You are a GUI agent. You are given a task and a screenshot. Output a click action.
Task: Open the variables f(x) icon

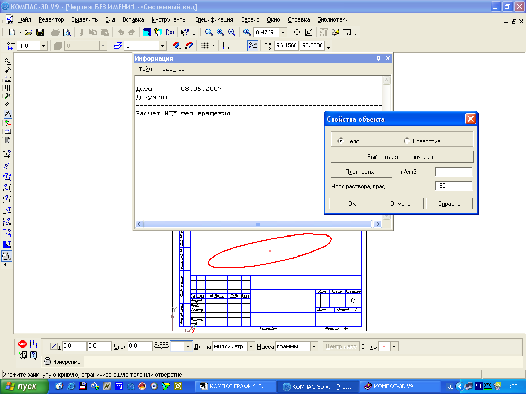tap(170, 32)
